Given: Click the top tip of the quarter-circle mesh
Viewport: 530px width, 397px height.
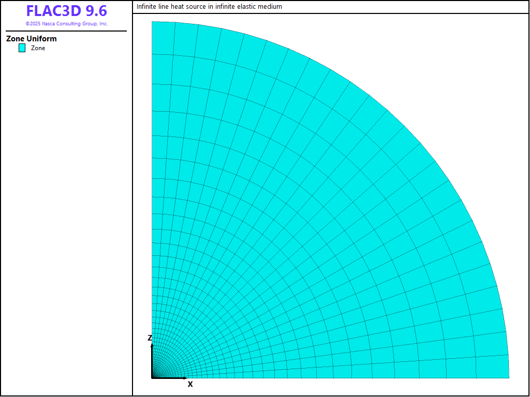Looking at the screenshot, I should [x=152, y=22].
